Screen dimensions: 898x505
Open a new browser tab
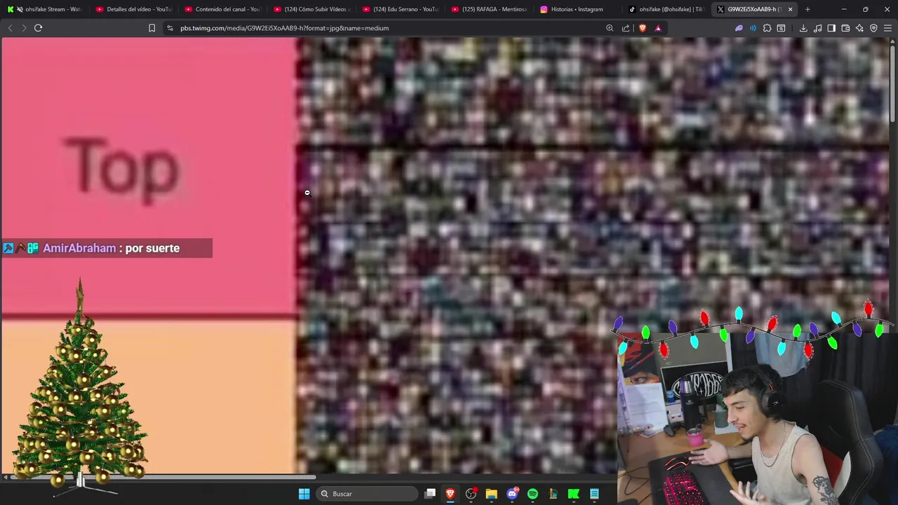click(807, 9)
